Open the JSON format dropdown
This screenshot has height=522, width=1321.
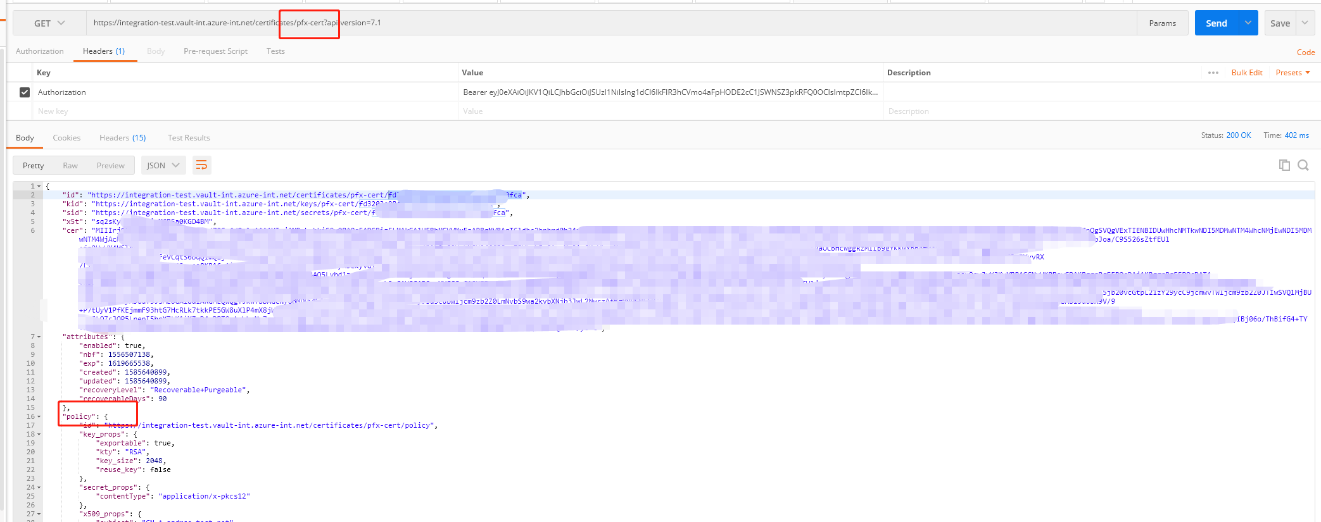pyautogui.click(x=163, y=165)
